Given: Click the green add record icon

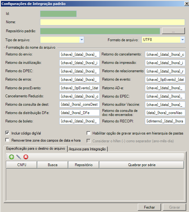Looking at the screenshot, I should 11,157.
